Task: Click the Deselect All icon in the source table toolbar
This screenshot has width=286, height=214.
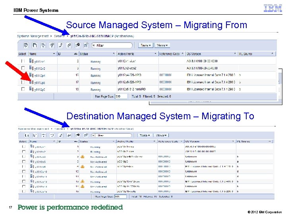Action: pyautogui.click(x=35, y=45)
